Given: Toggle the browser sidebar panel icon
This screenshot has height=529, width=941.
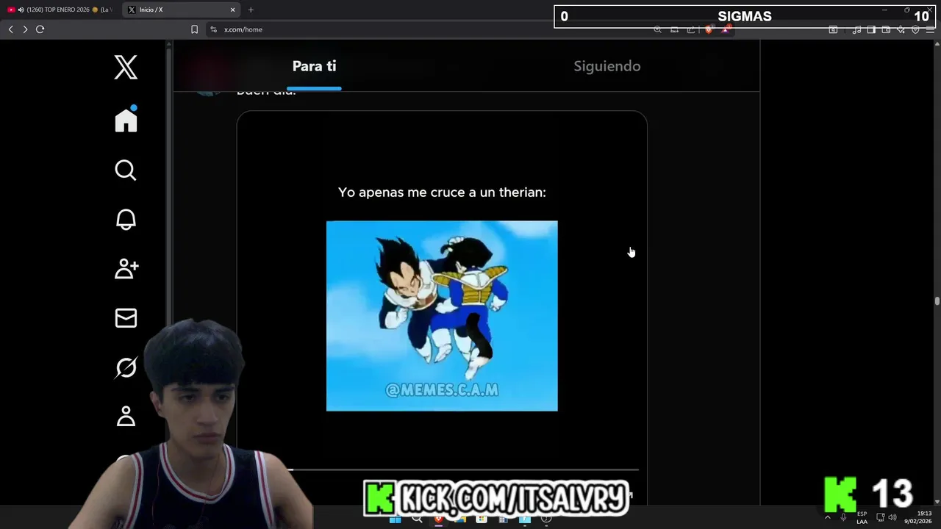Looking at the screenshot, I should [x=871, y=29].
